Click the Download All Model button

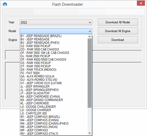(x=118, y=22)
